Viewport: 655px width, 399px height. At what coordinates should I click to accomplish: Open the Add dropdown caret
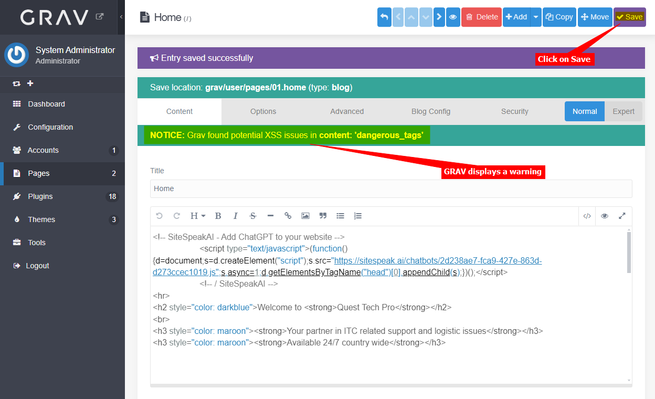coord(535,17)
